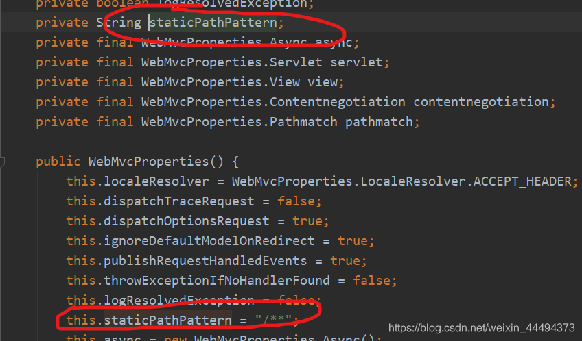Screen dimensions: 582x341
Task: Click dispatchOptionsRequest field assignment
Action: click(x=186, y=221)
